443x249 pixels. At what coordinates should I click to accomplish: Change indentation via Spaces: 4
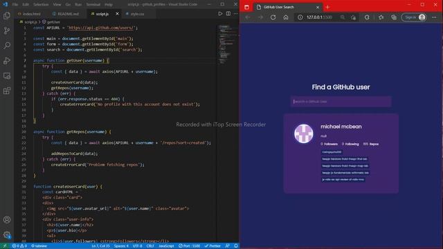pos(121,246)
